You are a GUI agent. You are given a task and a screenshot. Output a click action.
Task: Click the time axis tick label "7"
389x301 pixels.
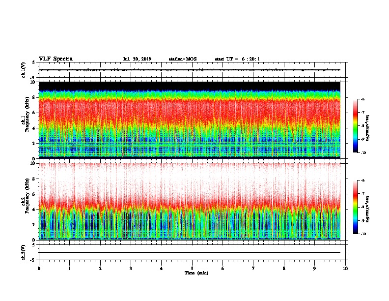click(x=253, y=268)
